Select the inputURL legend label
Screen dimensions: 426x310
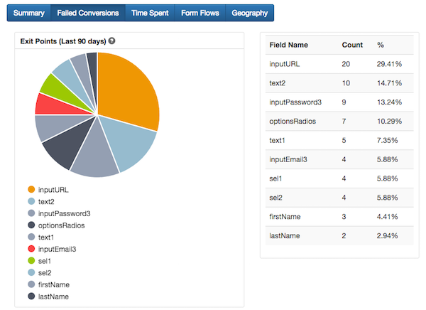[x=53, y=190]
